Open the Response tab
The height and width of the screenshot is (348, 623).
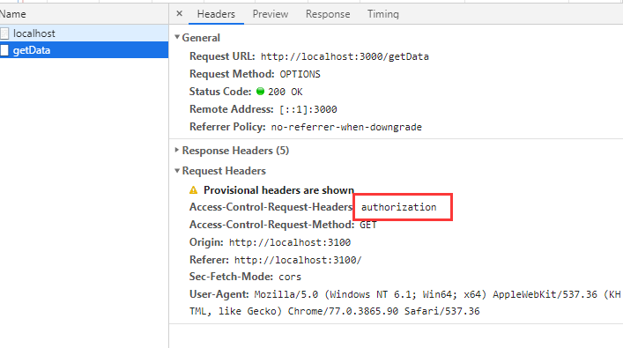point(328,14)
